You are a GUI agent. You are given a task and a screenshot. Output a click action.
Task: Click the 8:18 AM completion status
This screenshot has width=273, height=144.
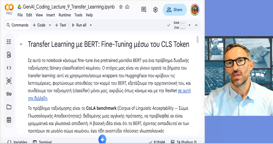157,142
